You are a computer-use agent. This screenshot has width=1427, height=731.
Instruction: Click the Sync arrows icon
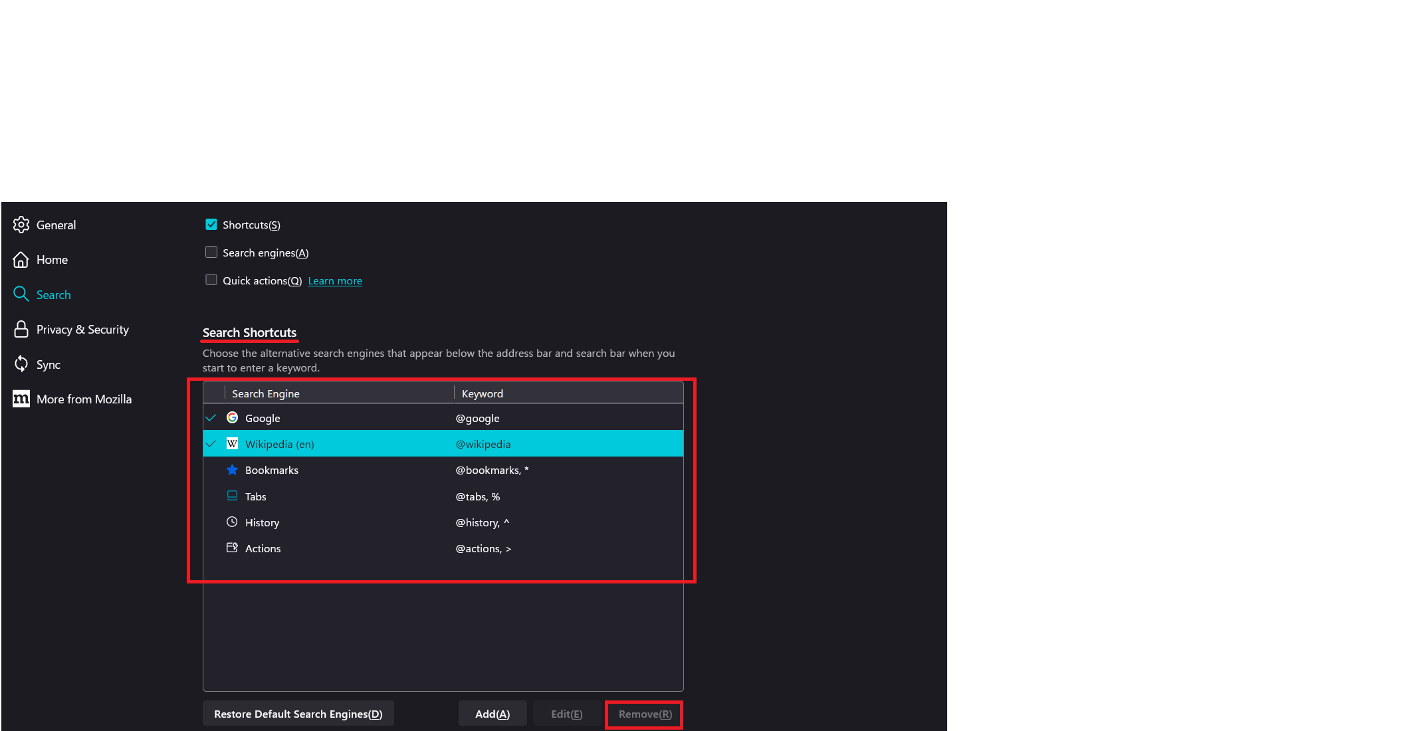pyautogui.click(x=21, y=364)
